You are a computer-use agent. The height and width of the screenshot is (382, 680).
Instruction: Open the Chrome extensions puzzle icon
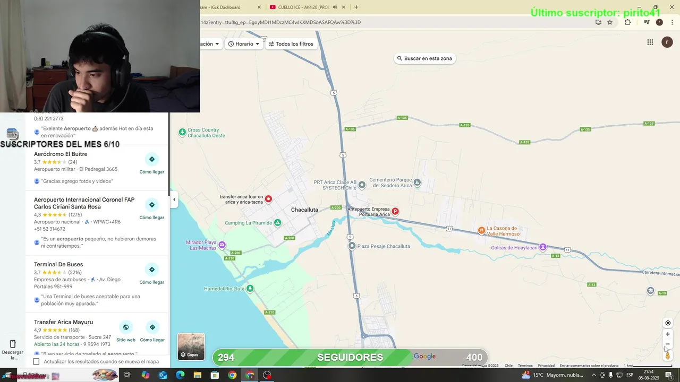[x=628, y=22]
